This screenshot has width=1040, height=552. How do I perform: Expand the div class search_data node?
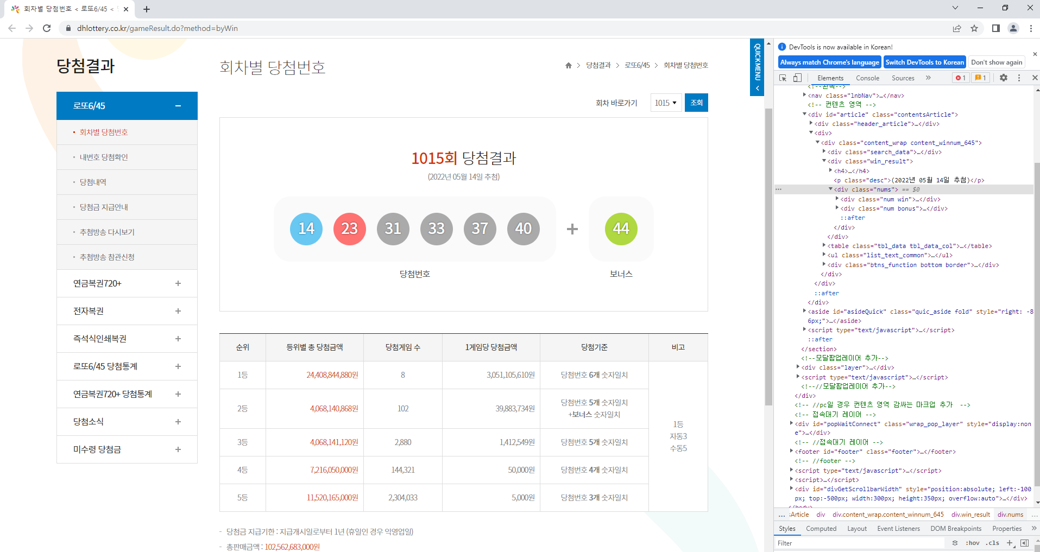point(824,151)
